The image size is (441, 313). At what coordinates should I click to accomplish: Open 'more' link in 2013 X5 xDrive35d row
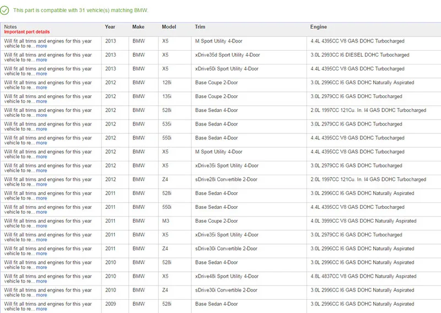click(x=41, y=60)
